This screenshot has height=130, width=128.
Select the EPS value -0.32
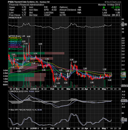pos(54,10)
